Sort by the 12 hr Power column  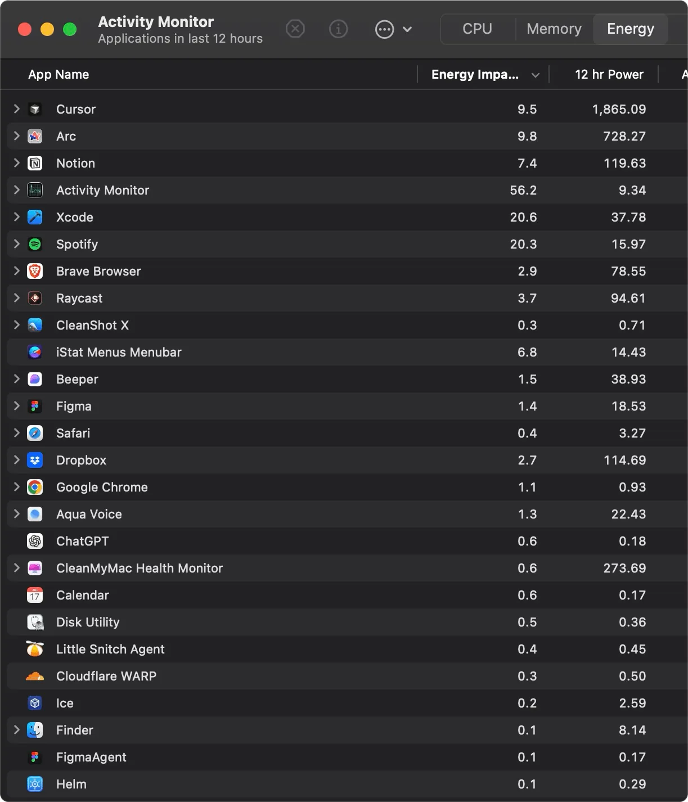(609, 74)
